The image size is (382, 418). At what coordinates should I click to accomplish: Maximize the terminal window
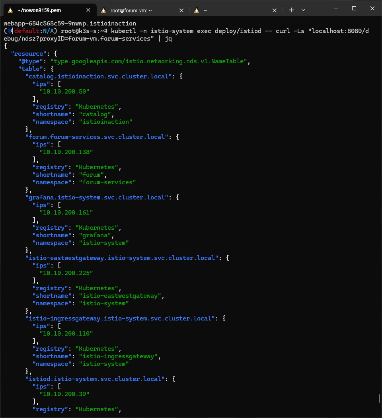pos(354,8)
